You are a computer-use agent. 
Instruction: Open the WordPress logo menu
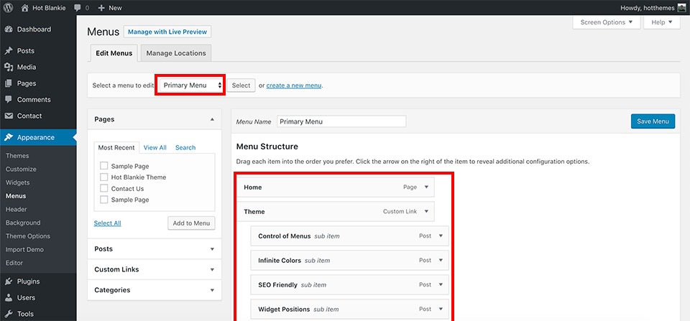9,7
